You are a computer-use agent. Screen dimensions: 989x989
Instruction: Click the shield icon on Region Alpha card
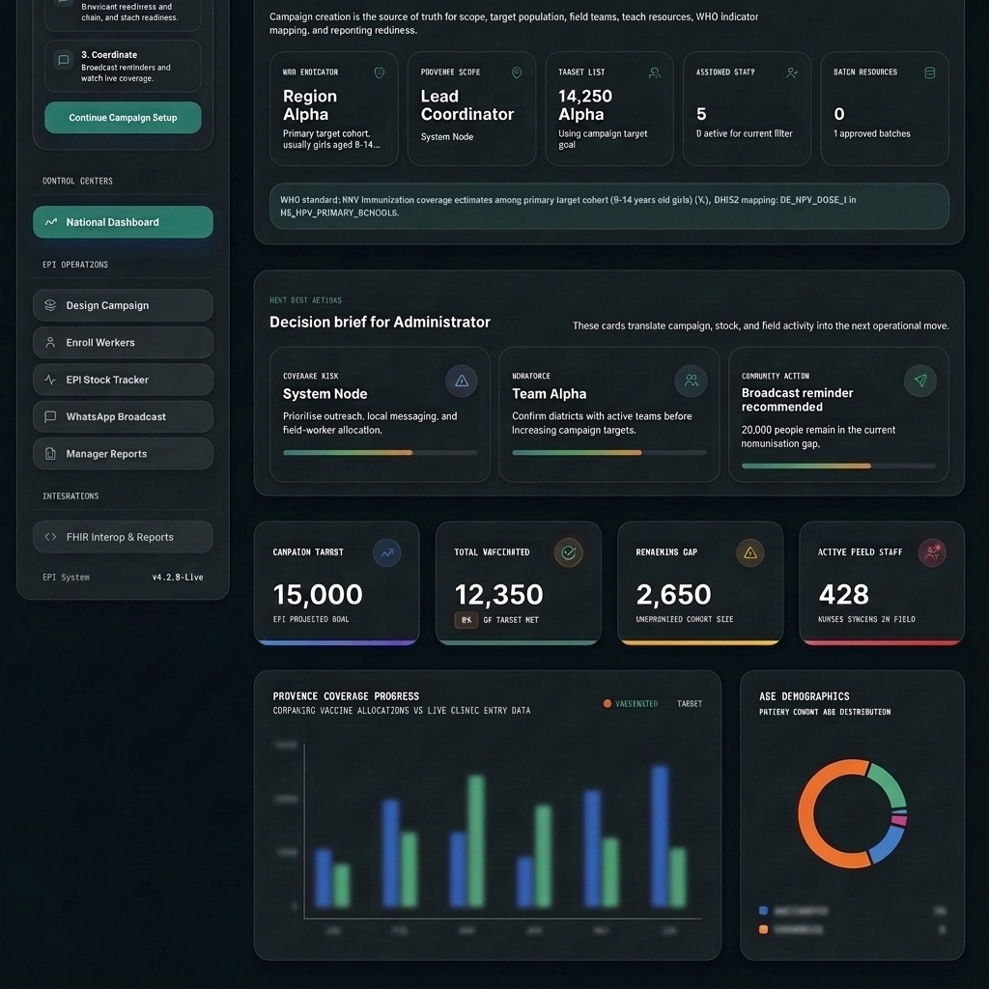[379, 73]
